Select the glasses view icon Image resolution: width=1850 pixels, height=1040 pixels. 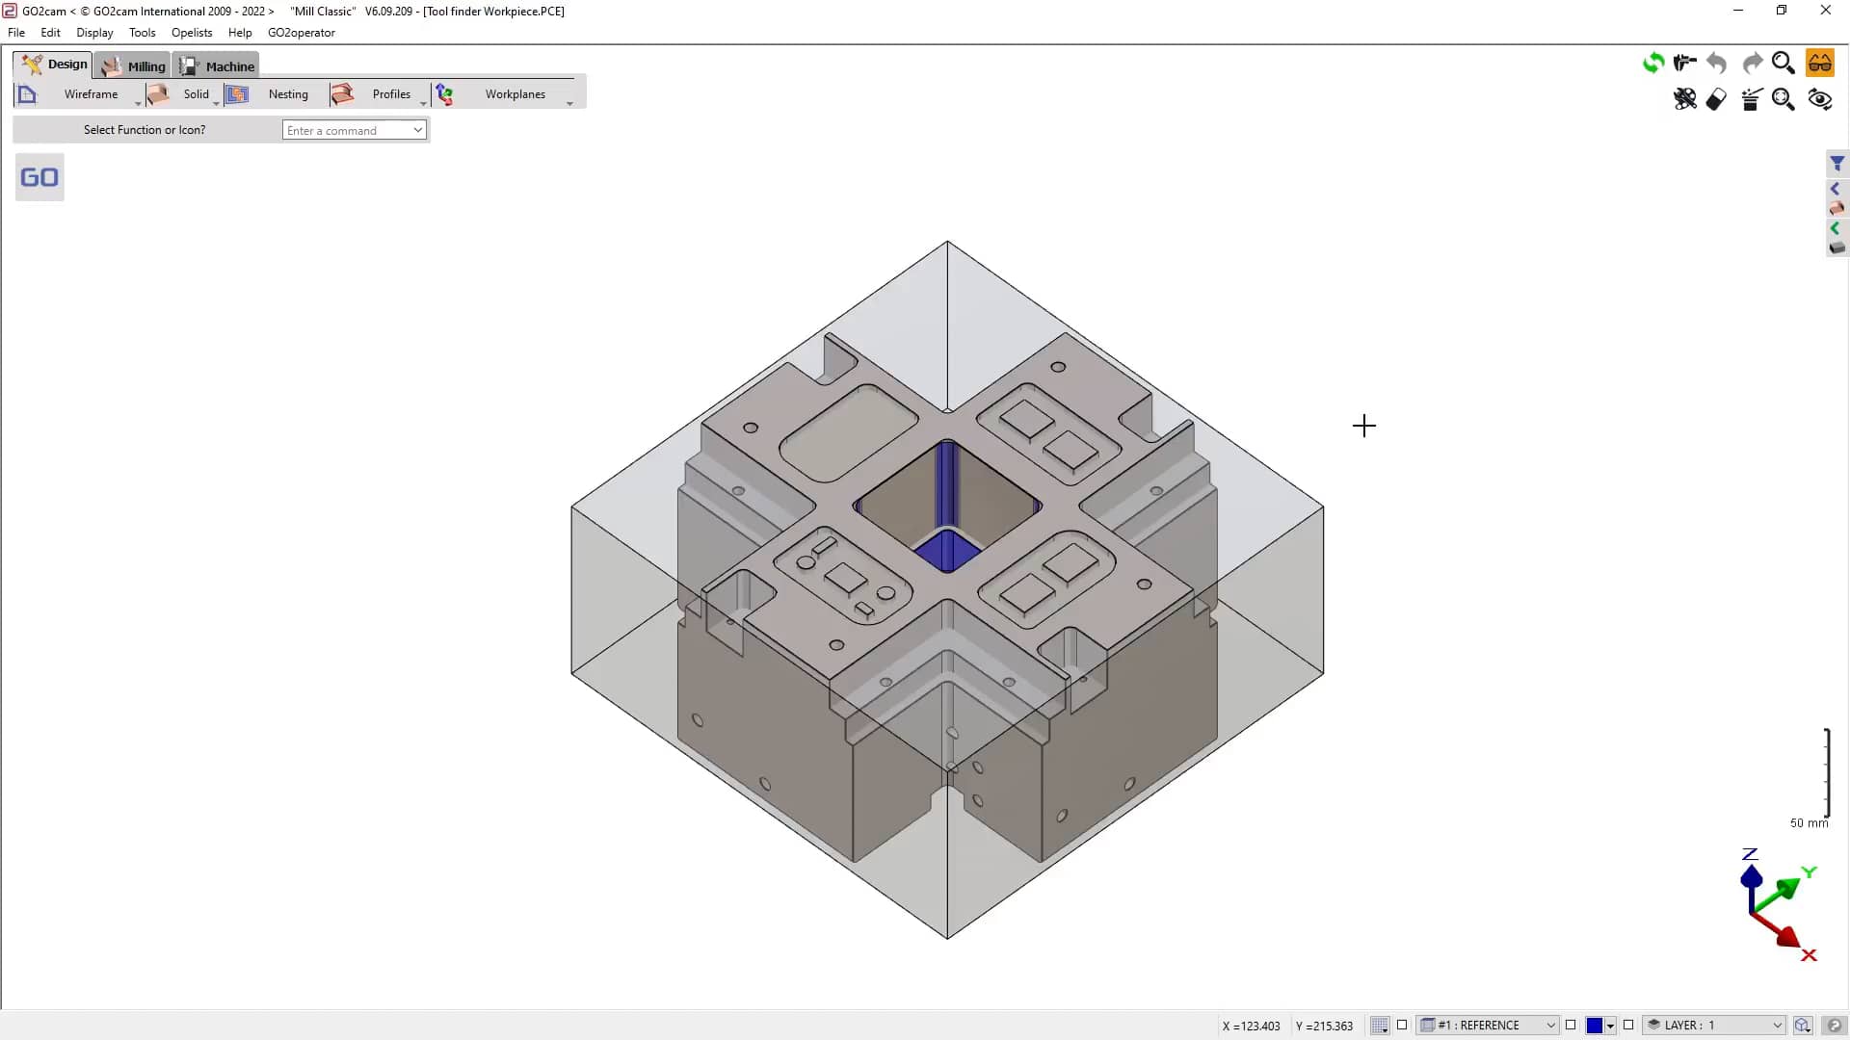point(1820,62)
